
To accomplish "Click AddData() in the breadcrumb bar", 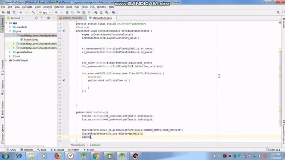I will [95, 145].
